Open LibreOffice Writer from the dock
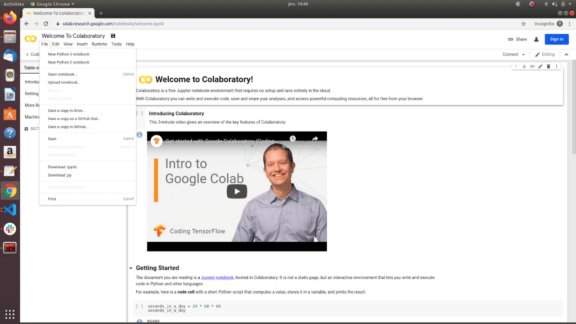Viewport: 576px width, 324px height. point(10,94)
